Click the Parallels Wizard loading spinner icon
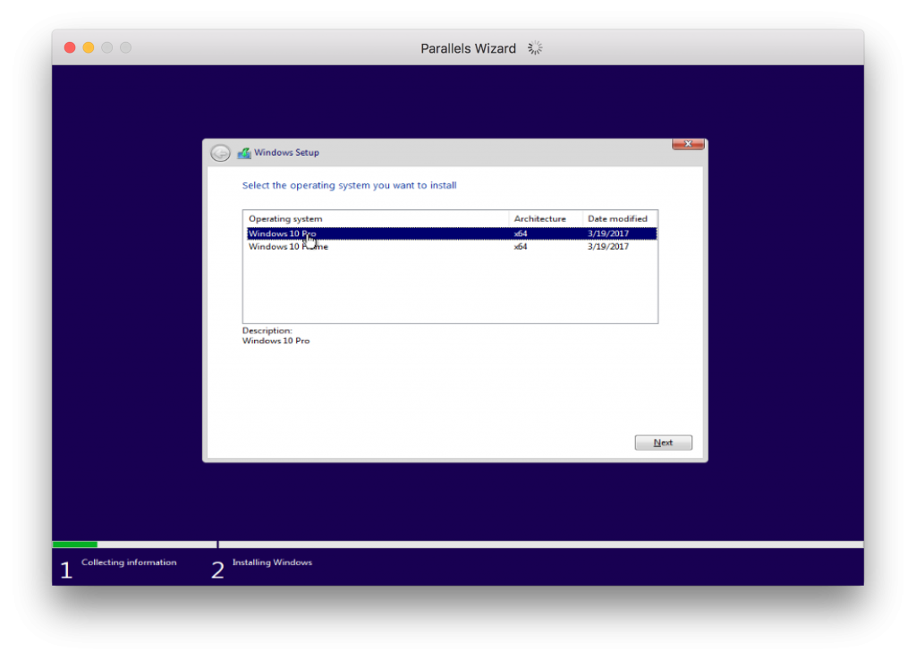 pos(534,47)
